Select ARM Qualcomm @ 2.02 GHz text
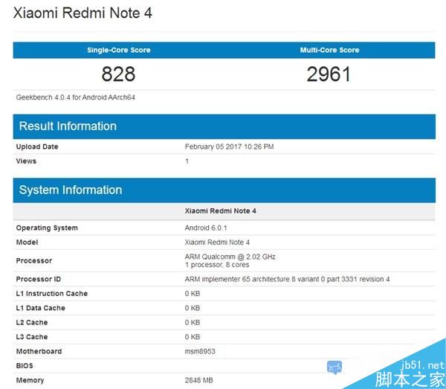This screenshot has width=446, height=389. pyautogui.click(x=230, y=257)
